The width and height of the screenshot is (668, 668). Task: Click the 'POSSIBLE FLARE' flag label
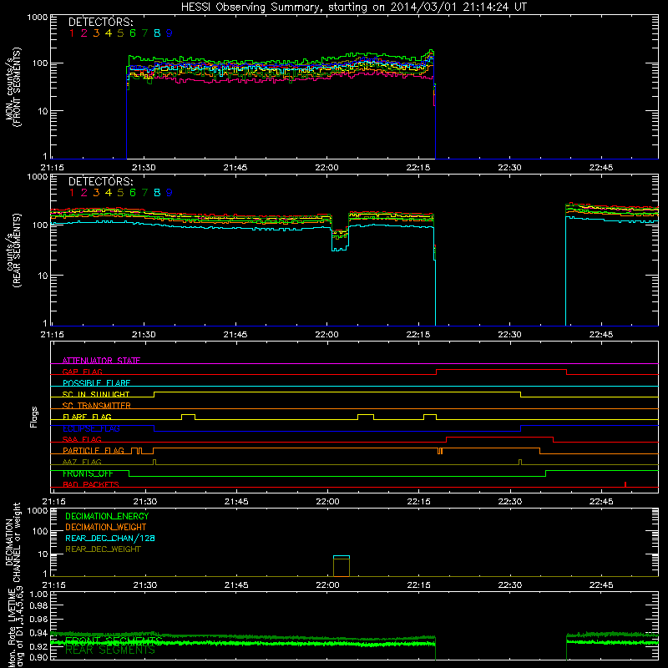(x=96, y=382)
